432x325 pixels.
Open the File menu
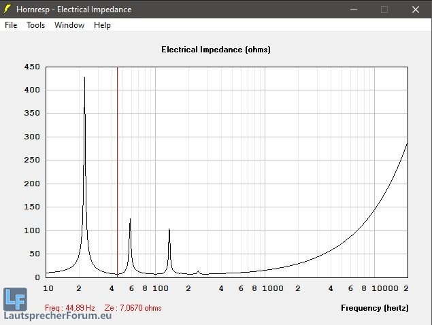11,25
